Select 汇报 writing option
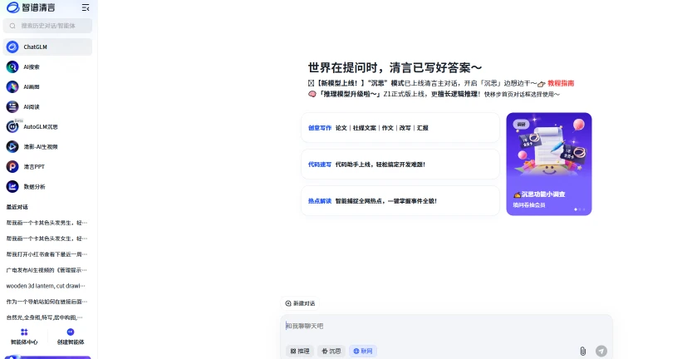The image size is (687, 359). pyautogui.click(x=423, y=128)
